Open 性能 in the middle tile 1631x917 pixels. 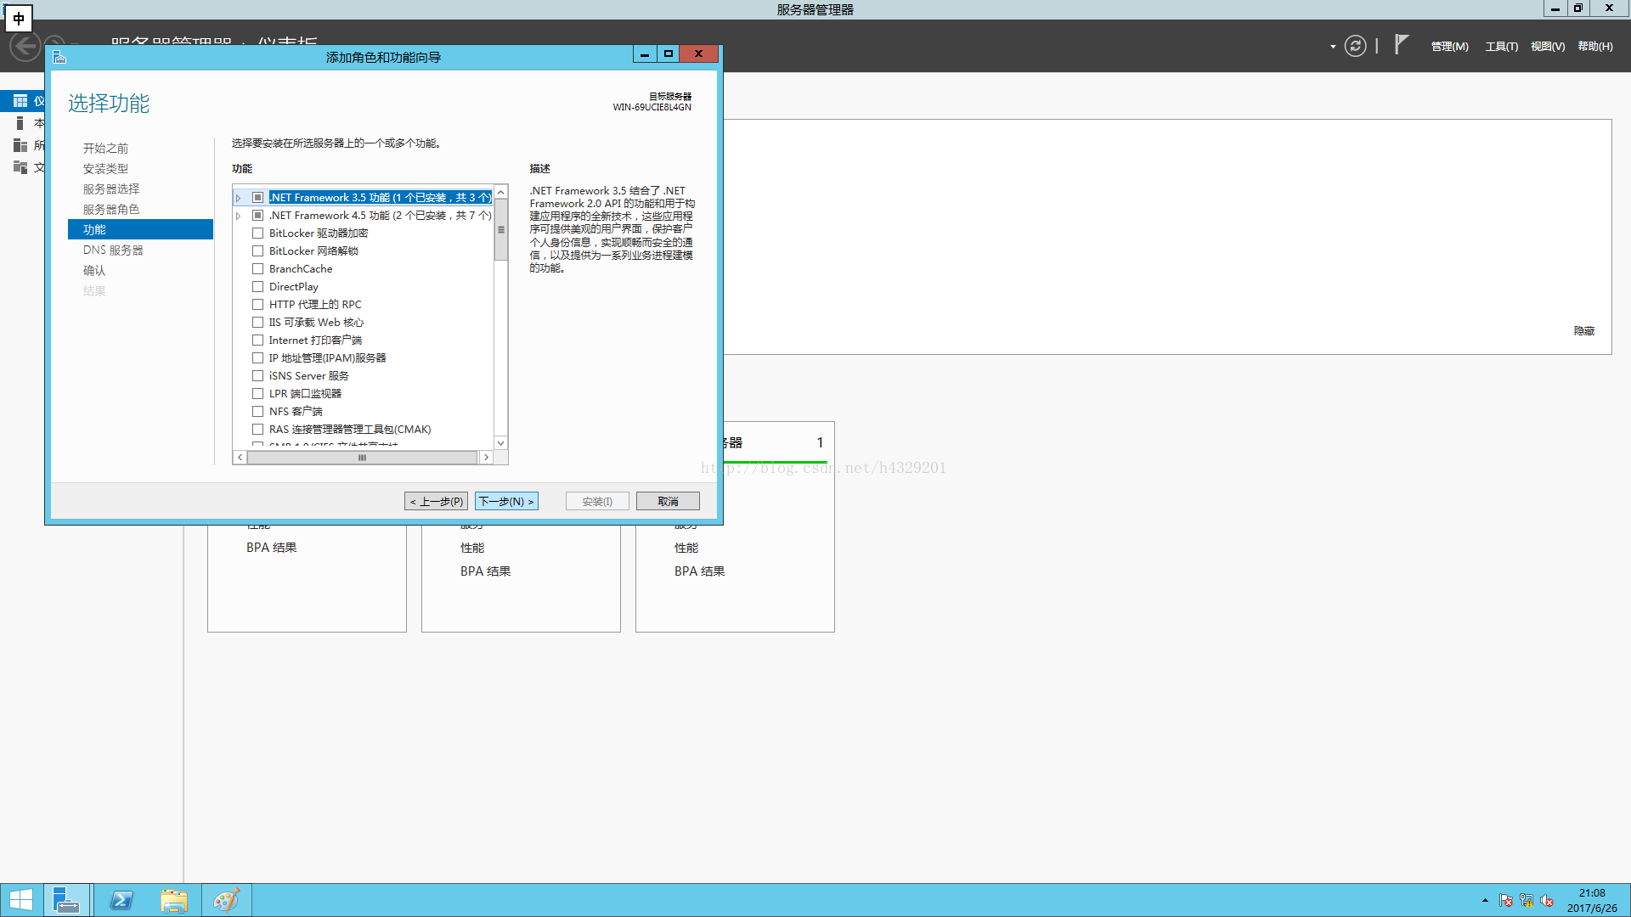pyautogui.click(x=472, y=548)
